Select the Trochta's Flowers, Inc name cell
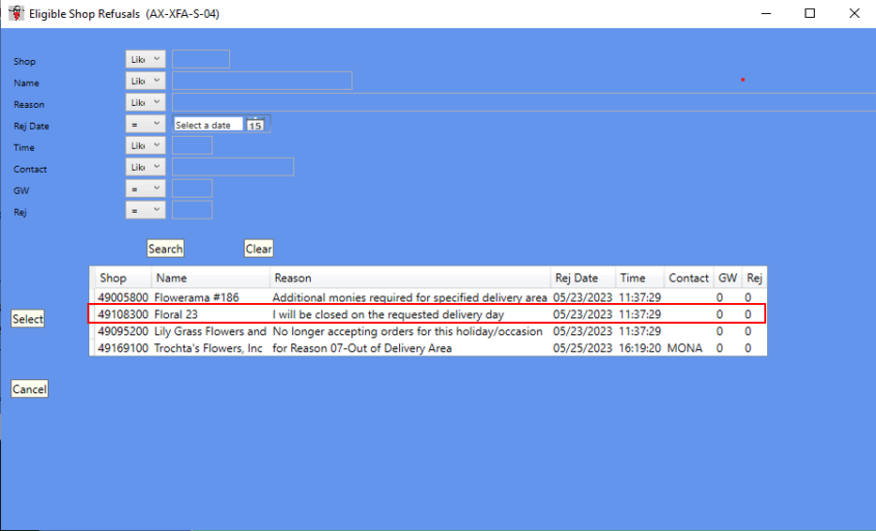This screenshot has width=876, height=531. point(208,348)
